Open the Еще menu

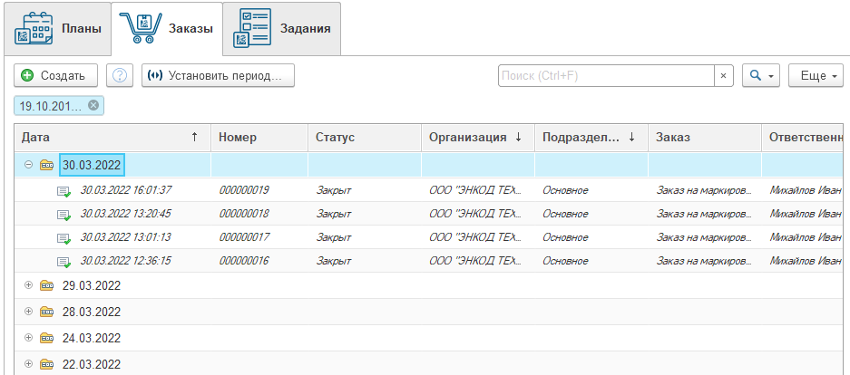coord(816,76)
